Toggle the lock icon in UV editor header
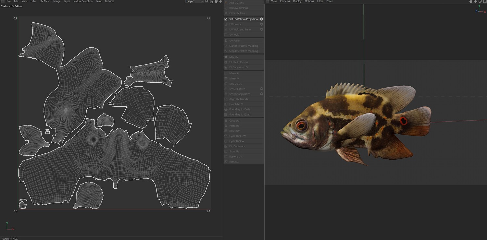487x240 pixels. 211,1
